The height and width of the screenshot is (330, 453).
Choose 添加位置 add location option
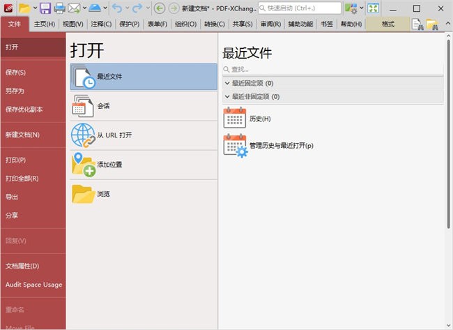(x=144, y=165)
